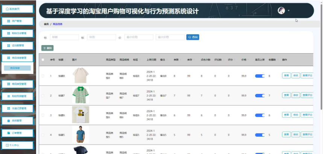The width and height of the screenshot is (323, 154).
Task: Click 修改 button for row 标题5
Action: (x=296, y=134)
